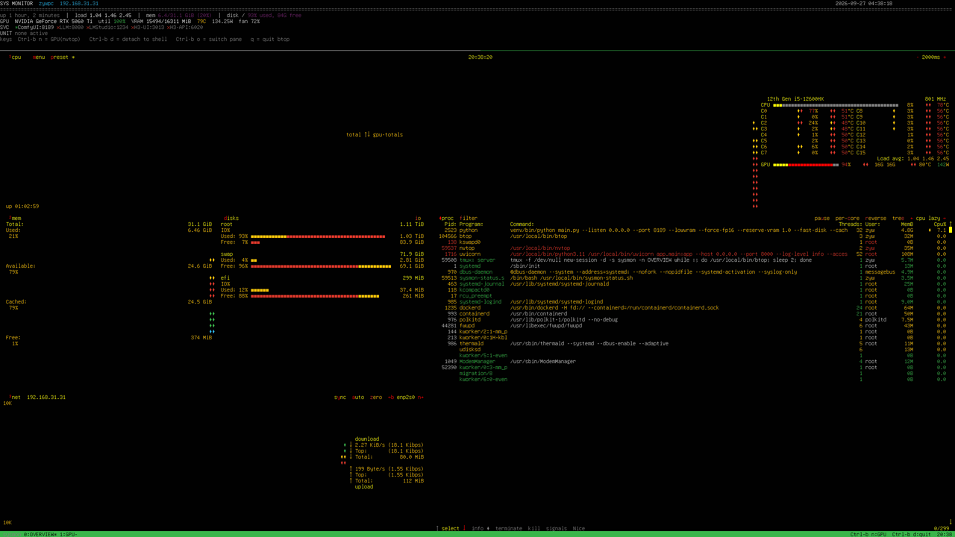Screen dimensions: 955x537
Task: Cycle the btop preset
Action: coord(61,57)
